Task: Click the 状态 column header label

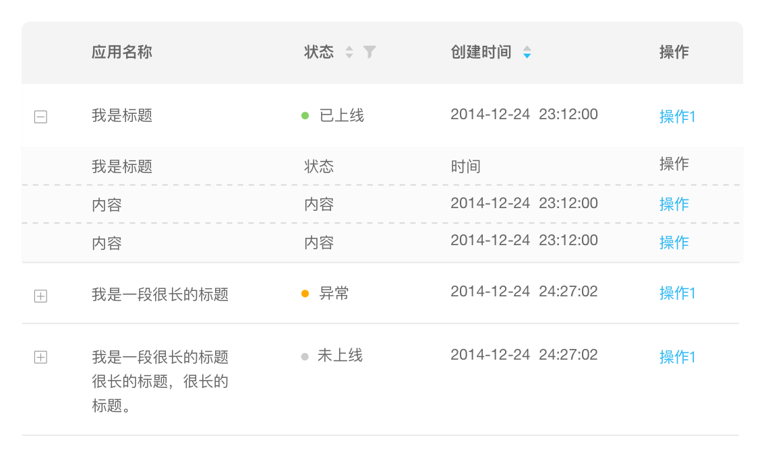Action: pos(319,52)
